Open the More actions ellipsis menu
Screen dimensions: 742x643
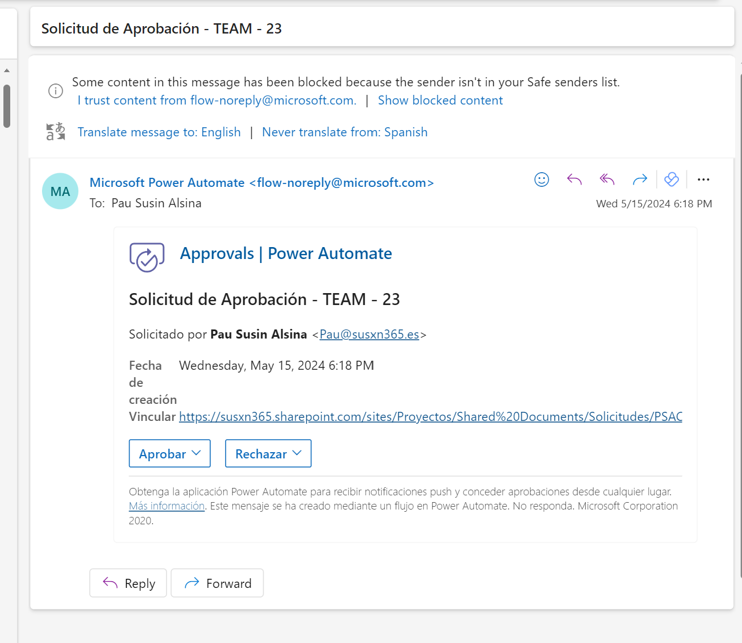[x=703, y=180]
